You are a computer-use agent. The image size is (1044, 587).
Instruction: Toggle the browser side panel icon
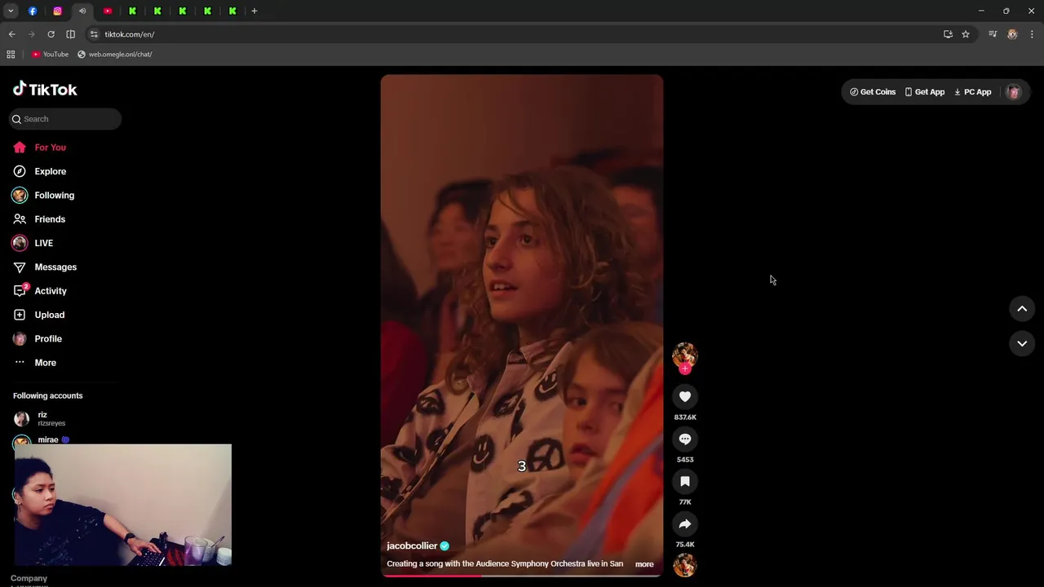coord(70,34)
